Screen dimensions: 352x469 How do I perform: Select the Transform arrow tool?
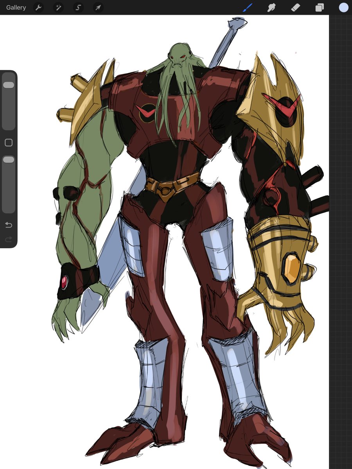pos(98,7)
